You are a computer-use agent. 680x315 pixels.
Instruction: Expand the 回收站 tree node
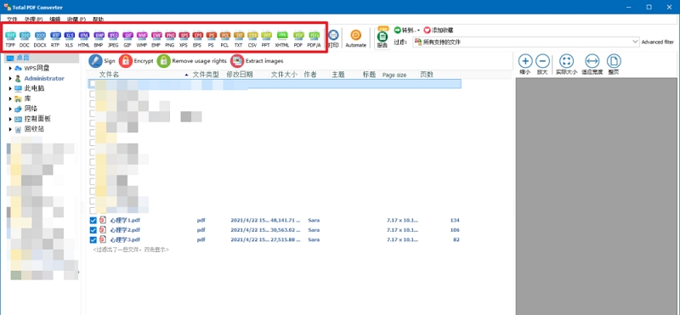click(x=10, y=129)
